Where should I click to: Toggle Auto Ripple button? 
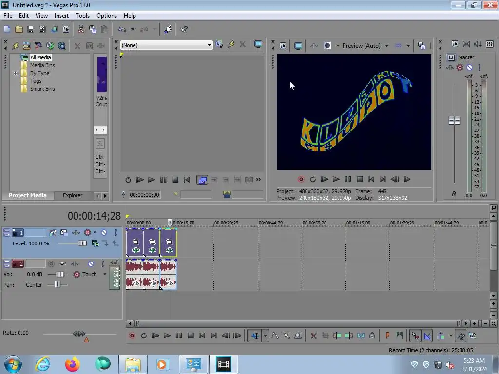441,336
